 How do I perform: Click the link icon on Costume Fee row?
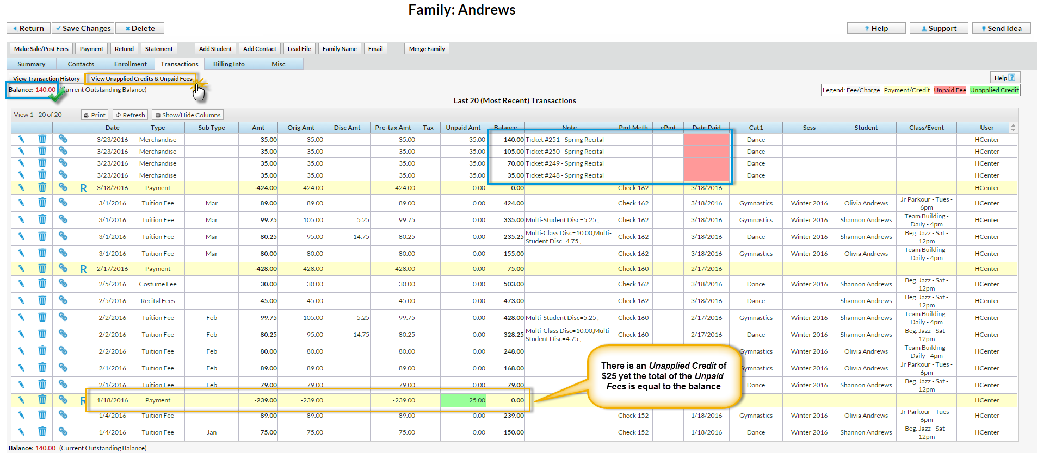pos(63,284)
